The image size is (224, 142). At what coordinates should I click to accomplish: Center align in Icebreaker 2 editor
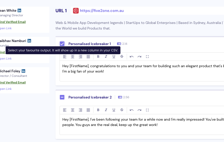point(73,110)
